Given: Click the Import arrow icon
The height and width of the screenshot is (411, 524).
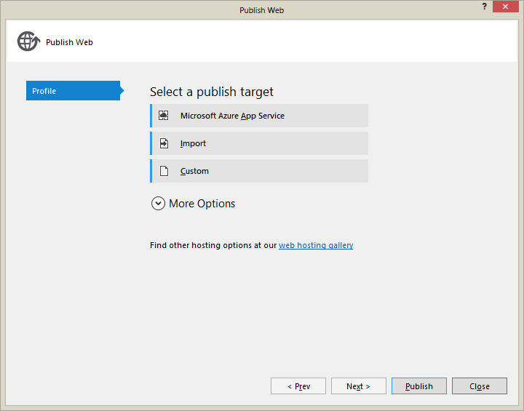Looking at the screenshot, I should pos(164,143).
